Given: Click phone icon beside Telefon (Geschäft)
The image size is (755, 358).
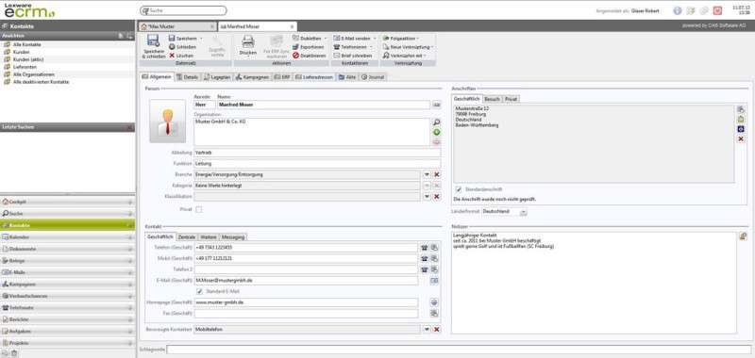Looking at the screenshot, I should (x=424, y=248).
